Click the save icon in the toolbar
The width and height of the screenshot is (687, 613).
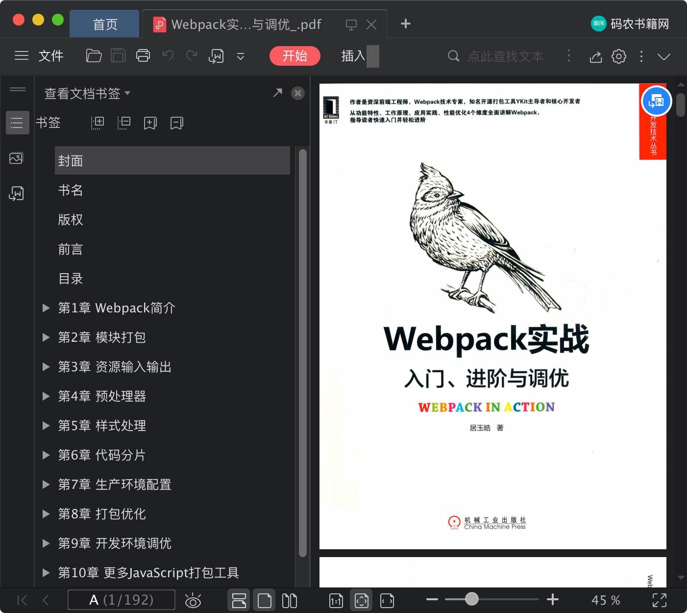[118, 56]
